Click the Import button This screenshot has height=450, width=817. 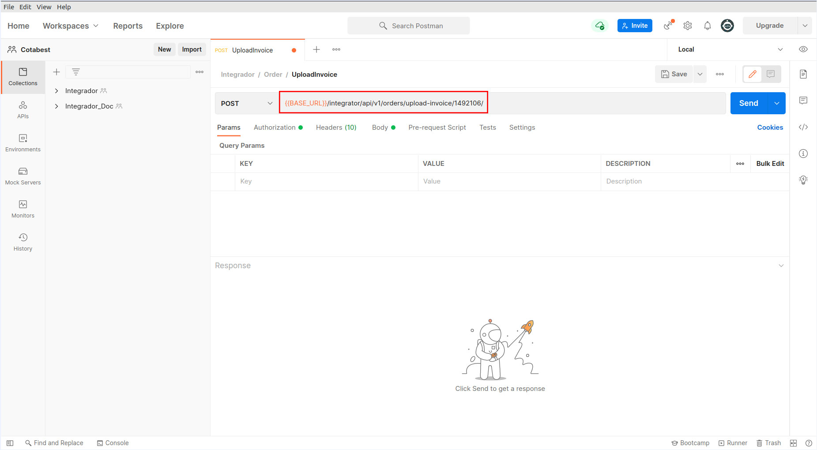pos(192,49)
